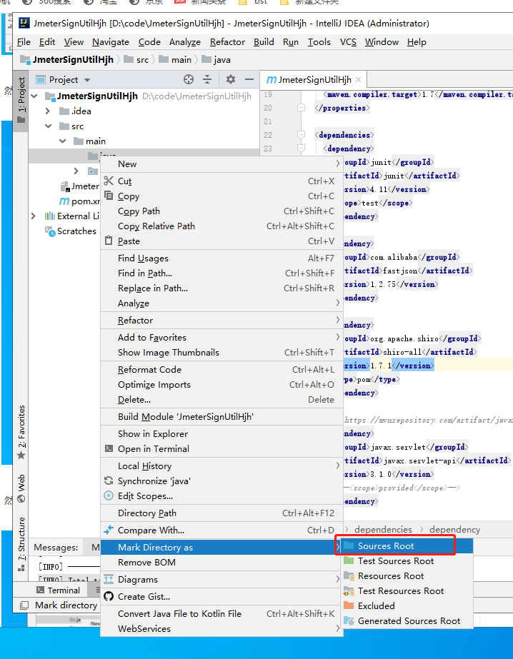Choose Find Usages

[221, 258]
